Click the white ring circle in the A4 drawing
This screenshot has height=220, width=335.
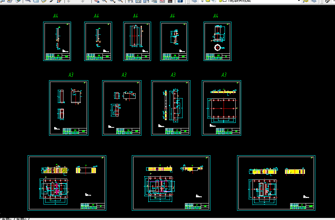point(217,47)
